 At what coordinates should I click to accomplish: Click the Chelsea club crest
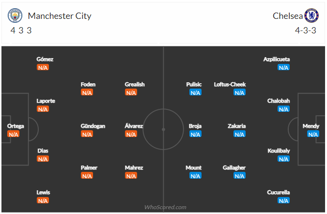311,15
